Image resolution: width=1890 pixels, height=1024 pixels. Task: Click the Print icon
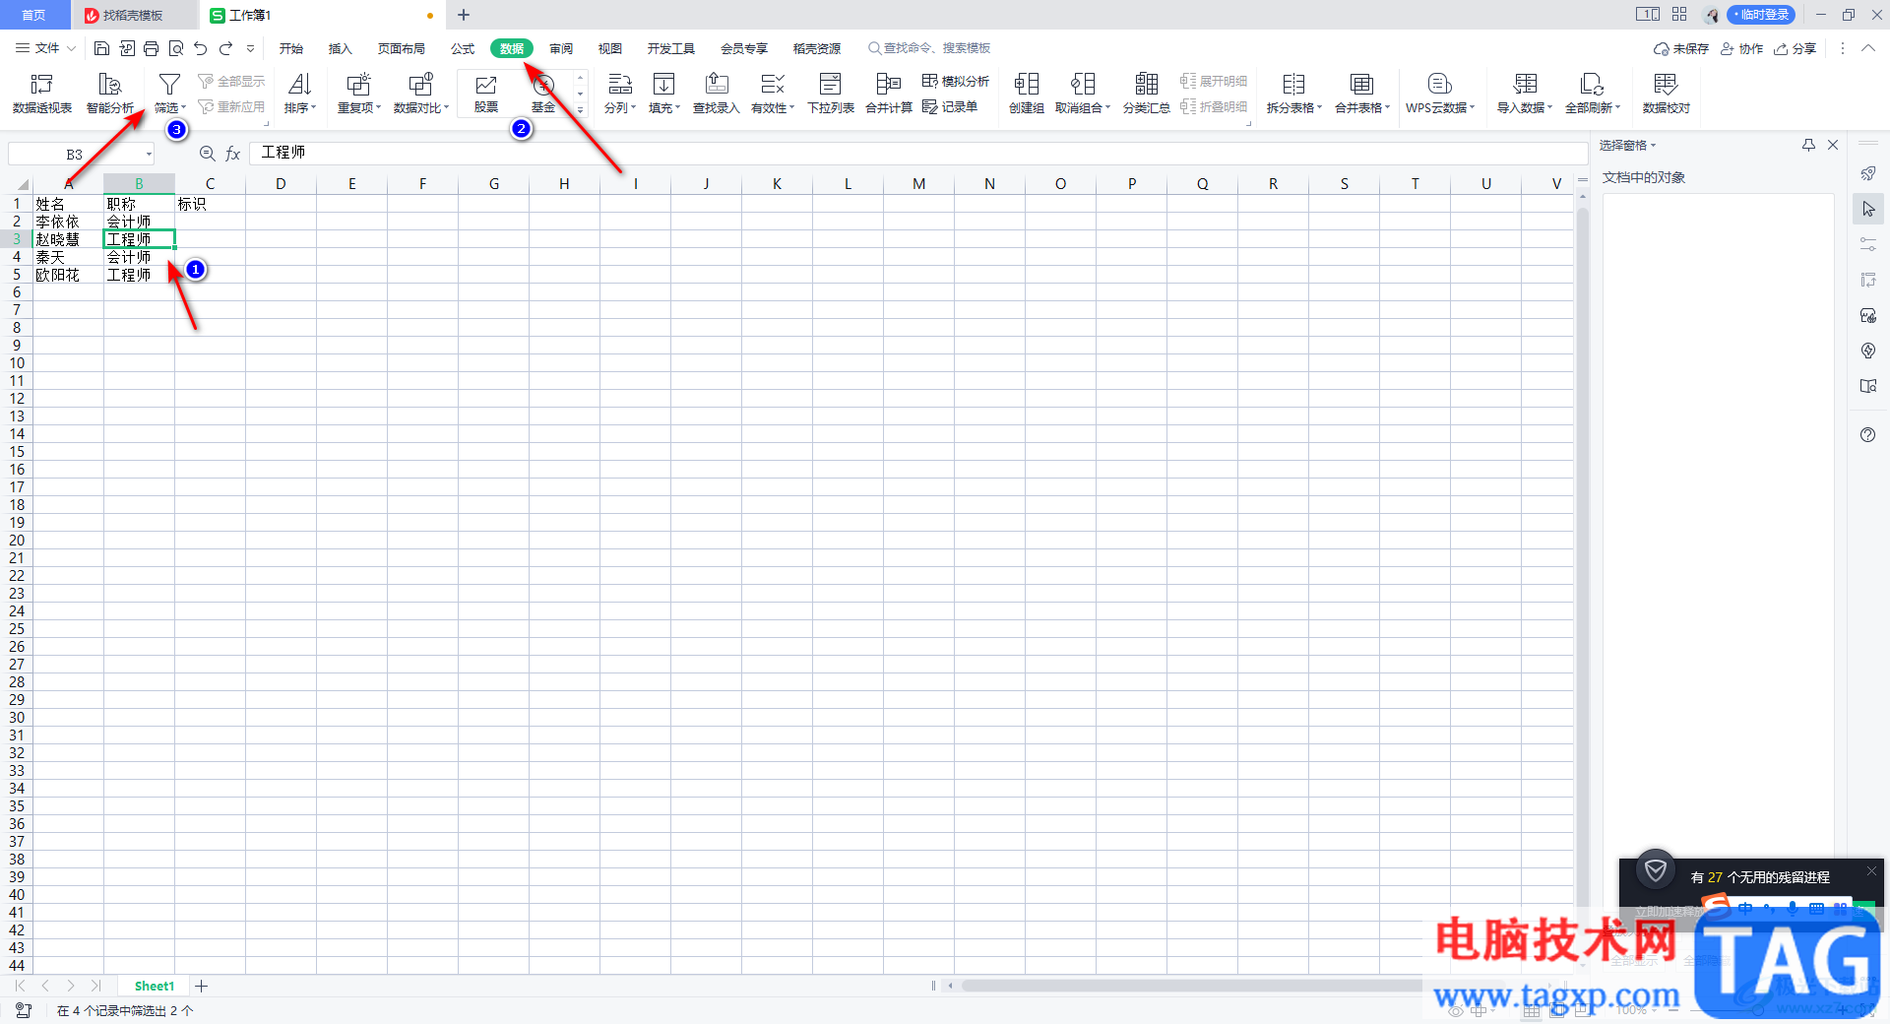(x=151, y=48)
